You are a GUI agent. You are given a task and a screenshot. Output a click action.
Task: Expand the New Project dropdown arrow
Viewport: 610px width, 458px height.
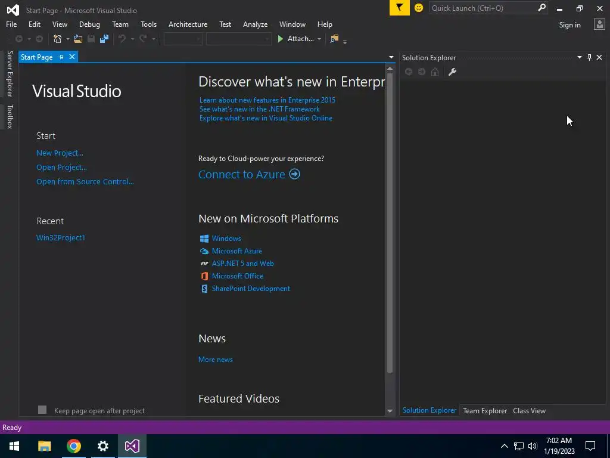click(67, 39)
